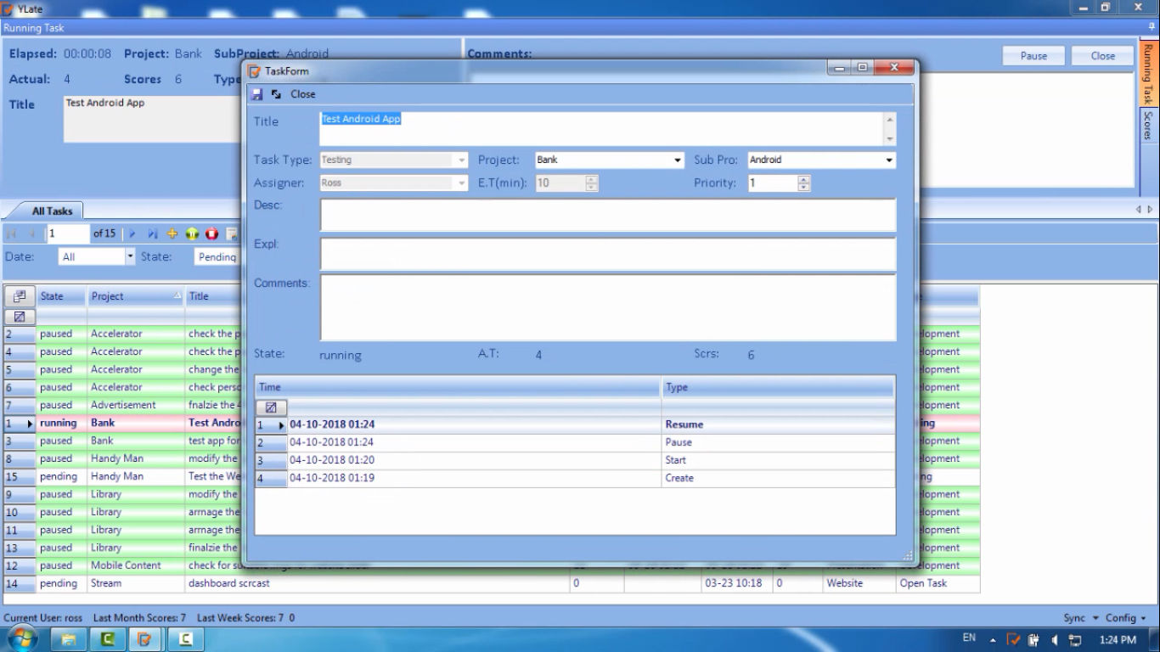Click the TaskForm window title icon
Image resolution: width=1160 pixels, height=652 pixels.
(254, 71)
